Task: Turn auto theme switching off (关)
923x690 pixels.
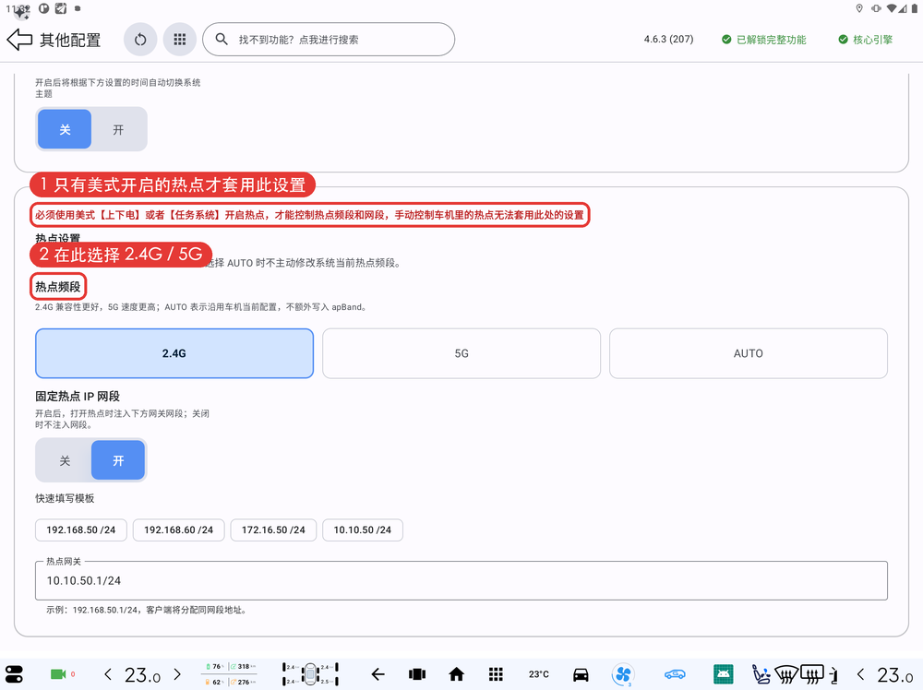Action: (x=65, y=129)
